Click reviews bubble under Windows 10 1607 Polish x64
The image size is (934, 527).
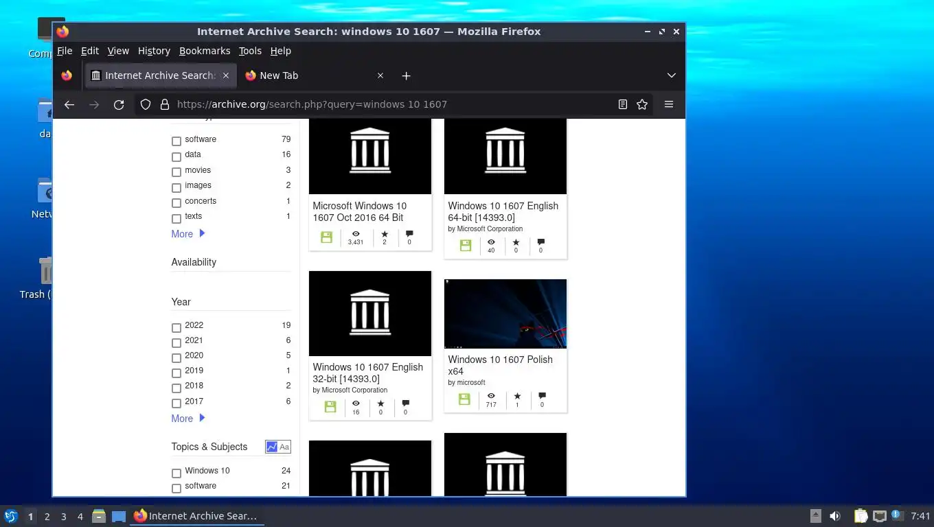coord(542,396)
